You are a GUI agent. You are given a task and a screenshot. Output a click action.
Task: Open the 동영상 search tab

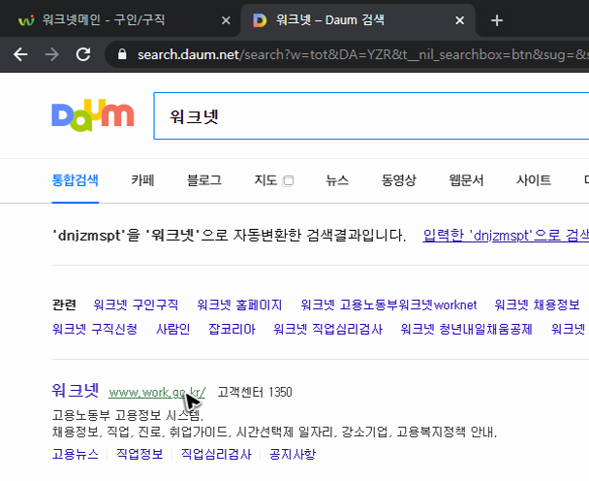(399, 180)
